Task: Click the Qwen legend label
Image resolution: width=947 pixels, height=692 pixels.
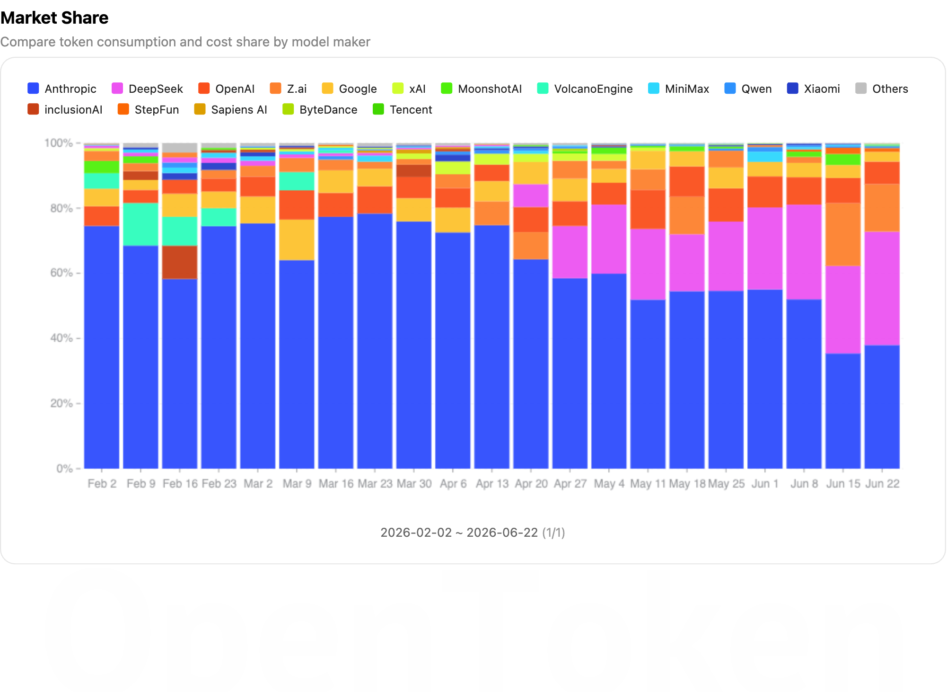Action: 756,89
